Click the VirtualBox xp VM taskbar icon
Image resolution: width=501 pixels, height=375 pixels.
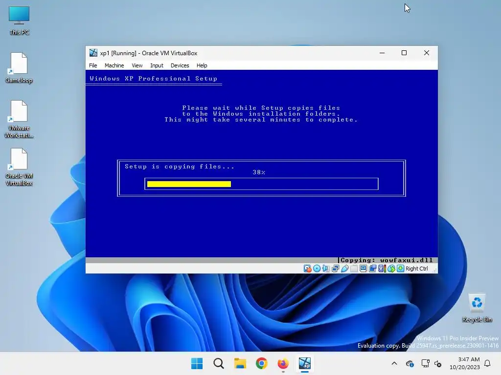click(x=304, y=363)
